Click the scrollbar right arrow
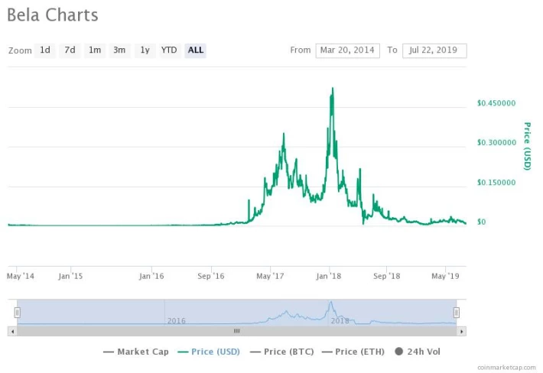This screenshot has width=543, height=373. coord(462,332)
